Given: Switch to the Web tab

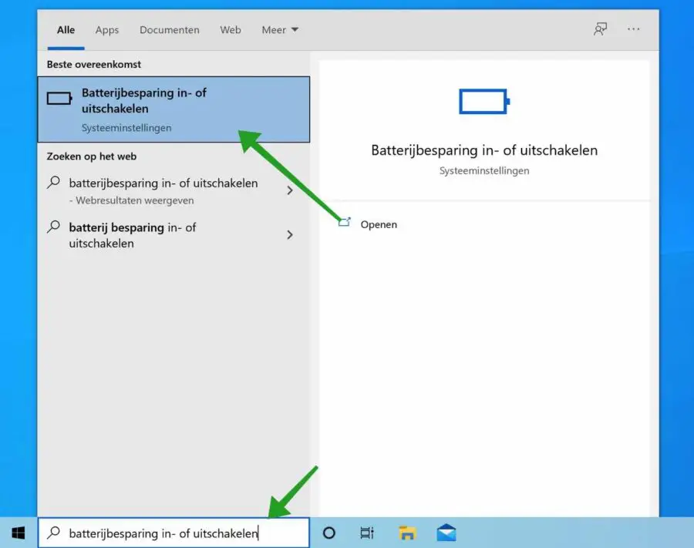Looking at the screenshot, I should pos(231,29).
